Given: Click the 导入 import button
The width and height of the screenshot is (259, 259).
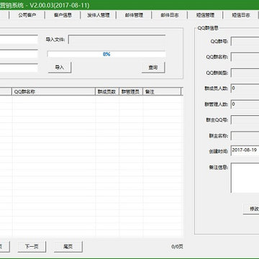Looking at the screenshot, I should [x=60, y=68].
